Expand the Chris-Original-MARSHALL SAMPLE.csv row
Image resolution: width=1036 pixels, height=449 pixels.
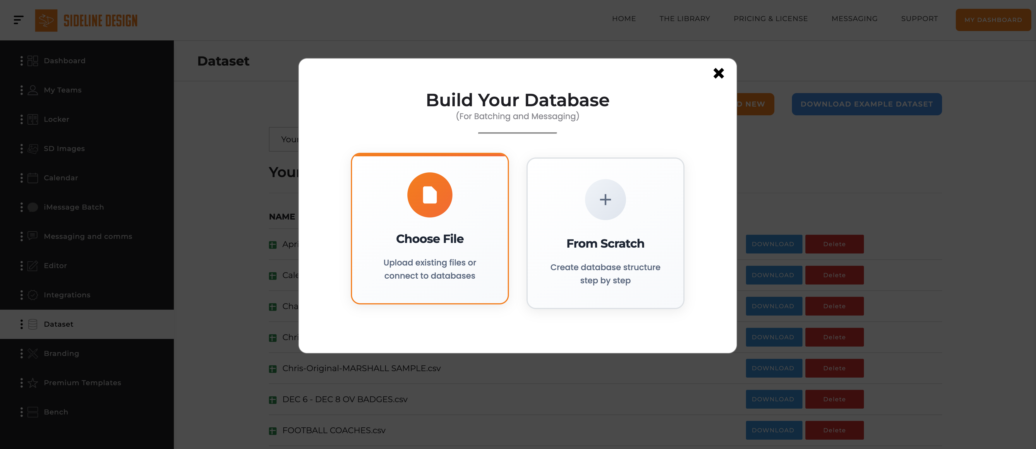point(273,369)
